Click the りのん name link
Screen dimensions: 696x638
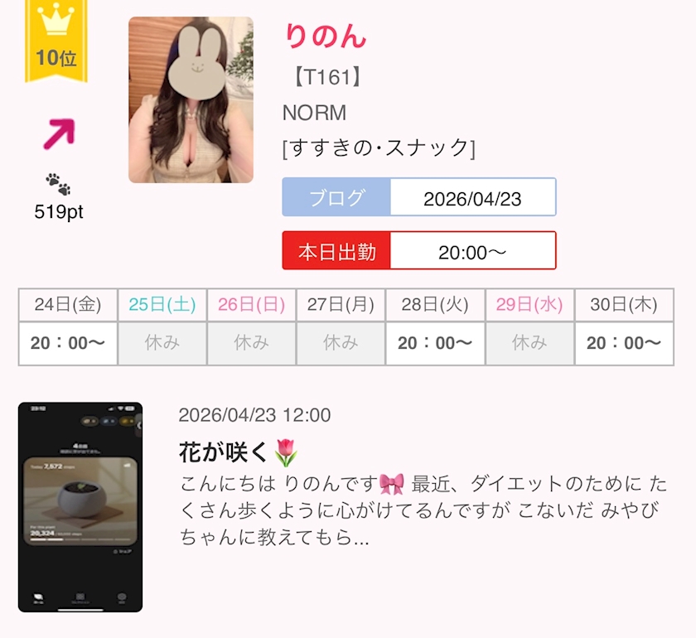tap(326, 36)
